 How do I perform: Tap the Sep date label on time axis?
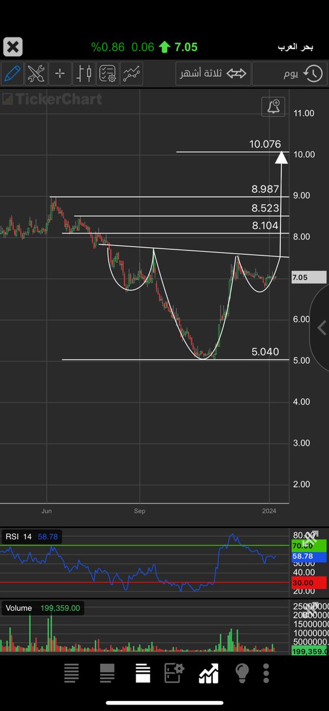140,510
